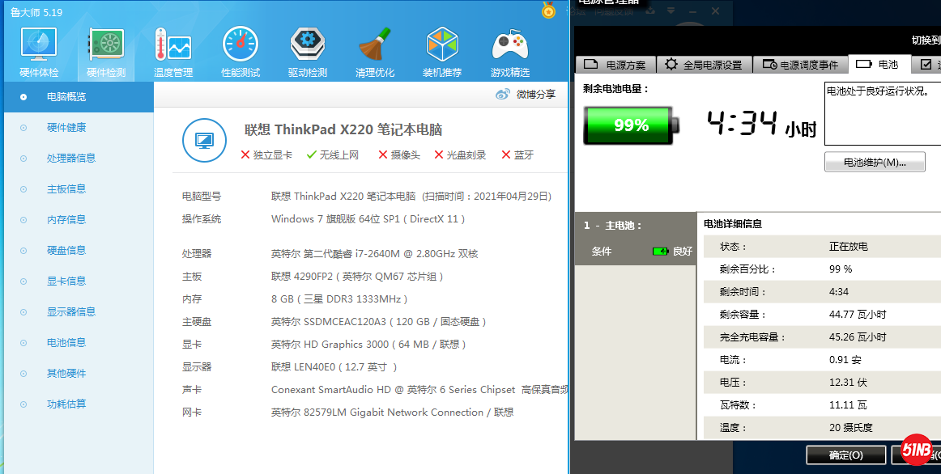Click 电池维护(M)... button

pyautogui.click(x=875, y=162)
